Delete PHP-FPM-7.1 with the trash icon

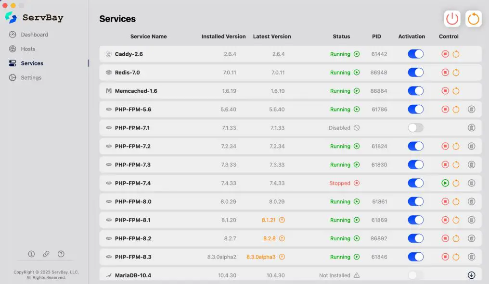click(x=472, y=128)
